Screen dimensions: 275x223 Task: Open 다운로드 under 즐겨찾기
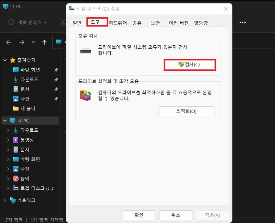pyautogui.click(x=29, y=80)
